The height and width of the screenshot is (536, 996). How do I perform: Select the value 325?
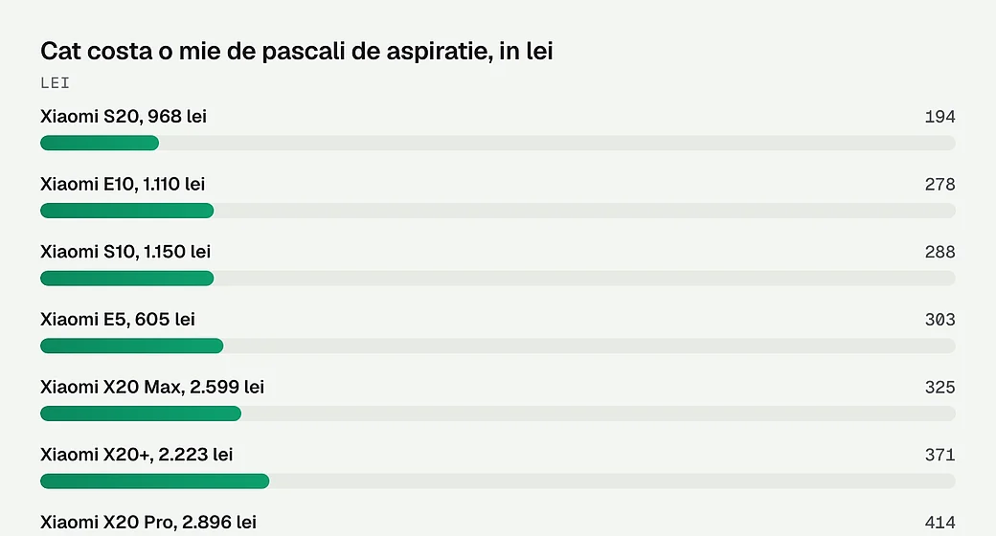940,388
